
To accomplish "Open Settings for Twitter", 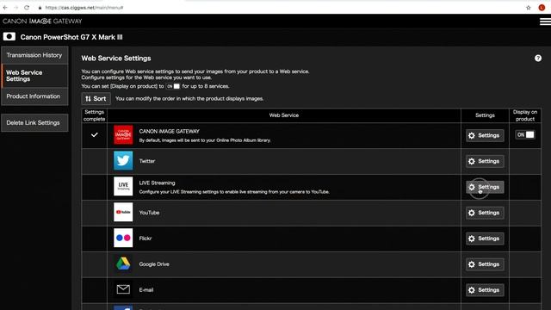I will click(485, 161).
